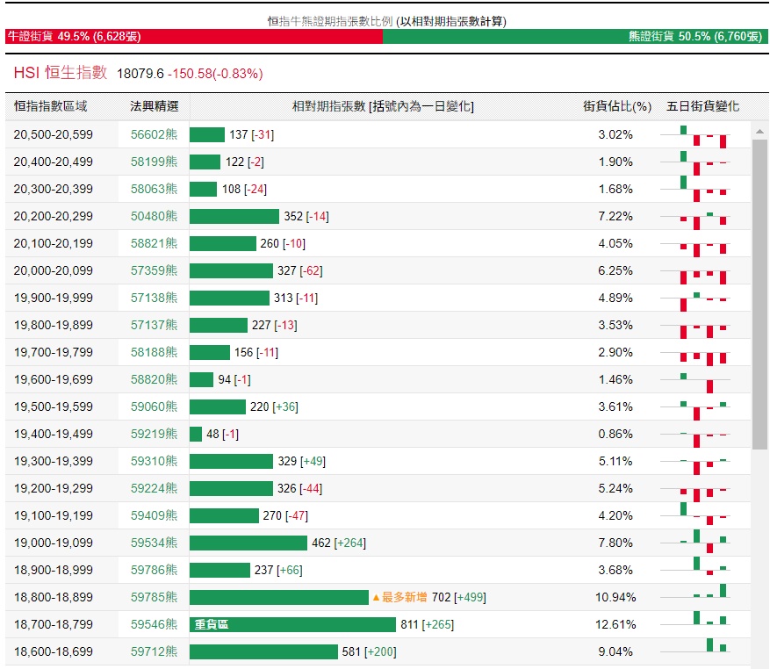Click the red 牛證街貨 49.5% bar

tap(194, 36)
